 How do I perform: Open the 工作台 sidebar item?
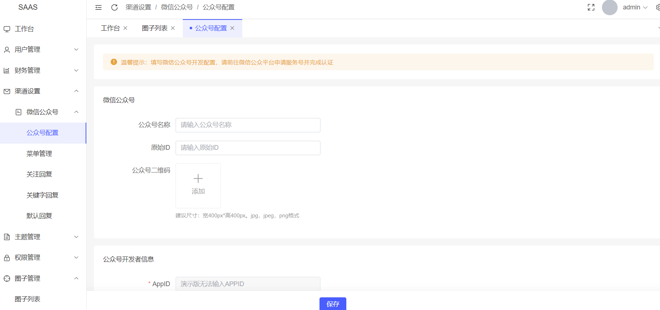[x=43, y=29]
